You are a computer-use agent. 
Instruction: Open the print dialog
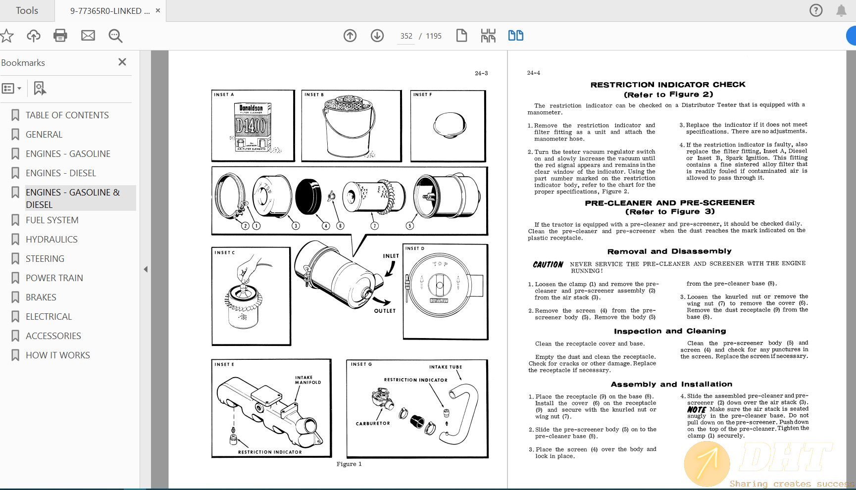click(60, 35)
